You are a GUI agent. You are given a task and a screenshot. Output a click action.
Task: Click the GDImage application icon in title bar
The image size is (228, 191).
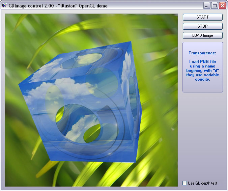click(4, 5)
